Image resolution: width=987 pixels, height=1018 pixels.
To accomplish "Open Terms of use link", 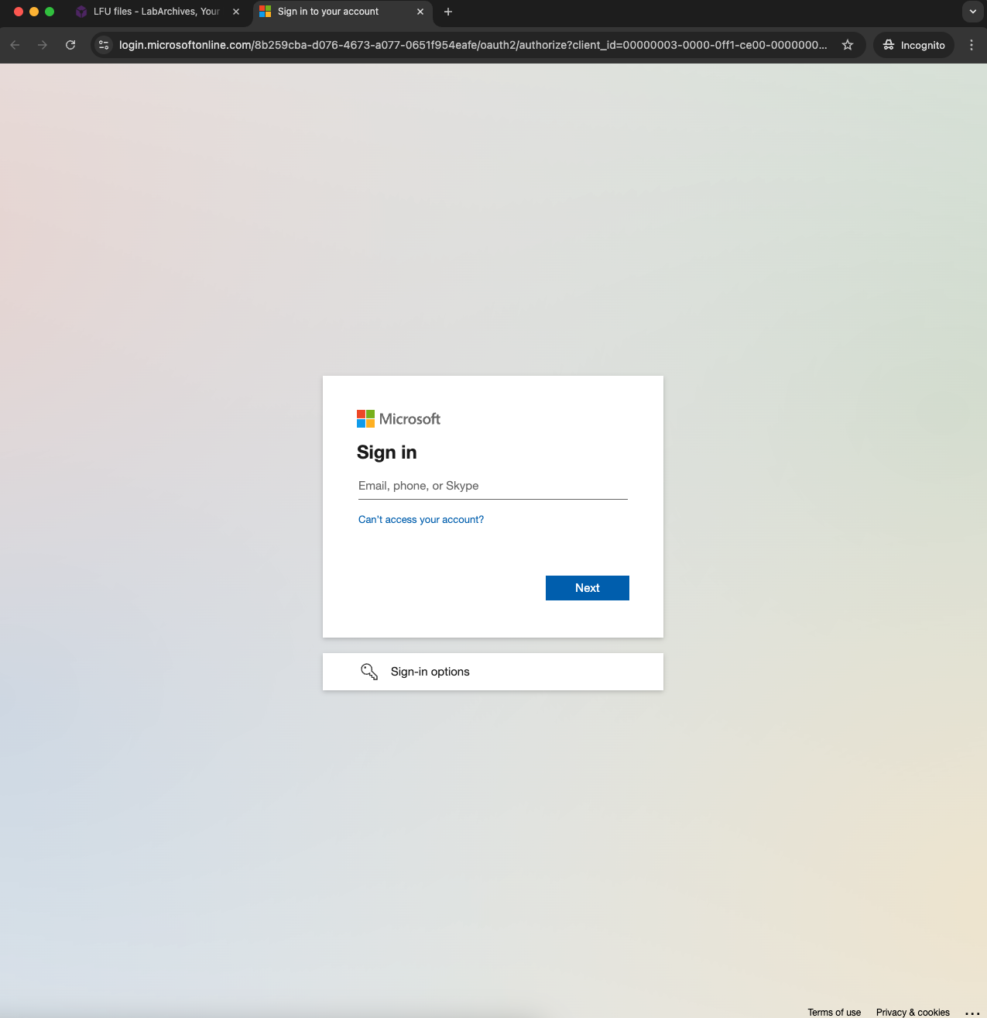I will coord(834,1012).
